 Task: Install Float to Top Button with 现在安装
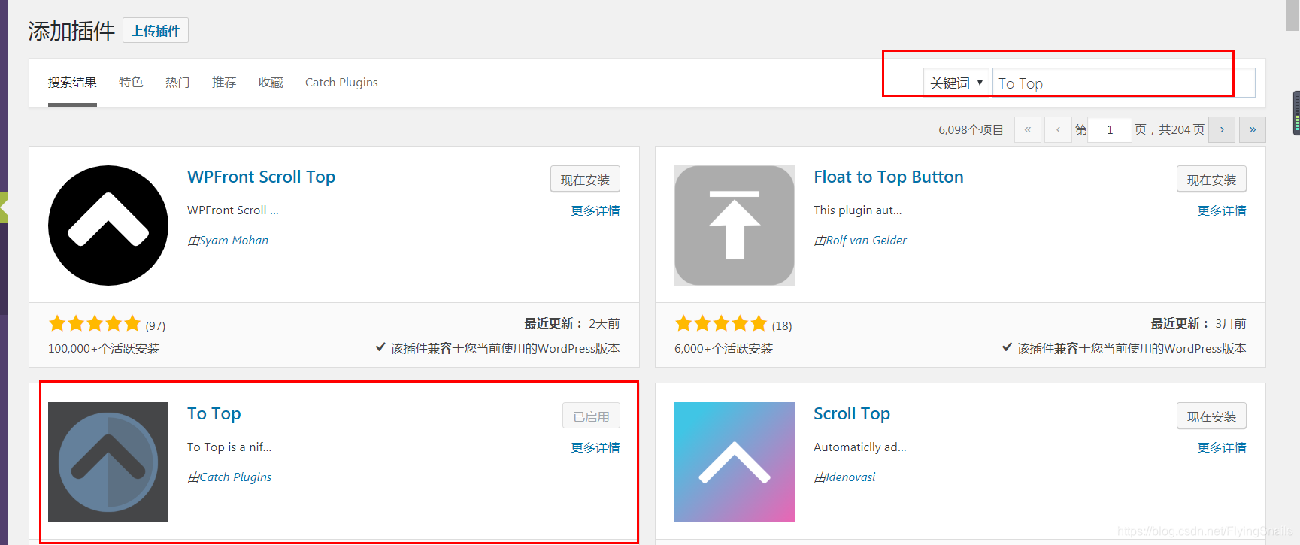coord(1211,180)
